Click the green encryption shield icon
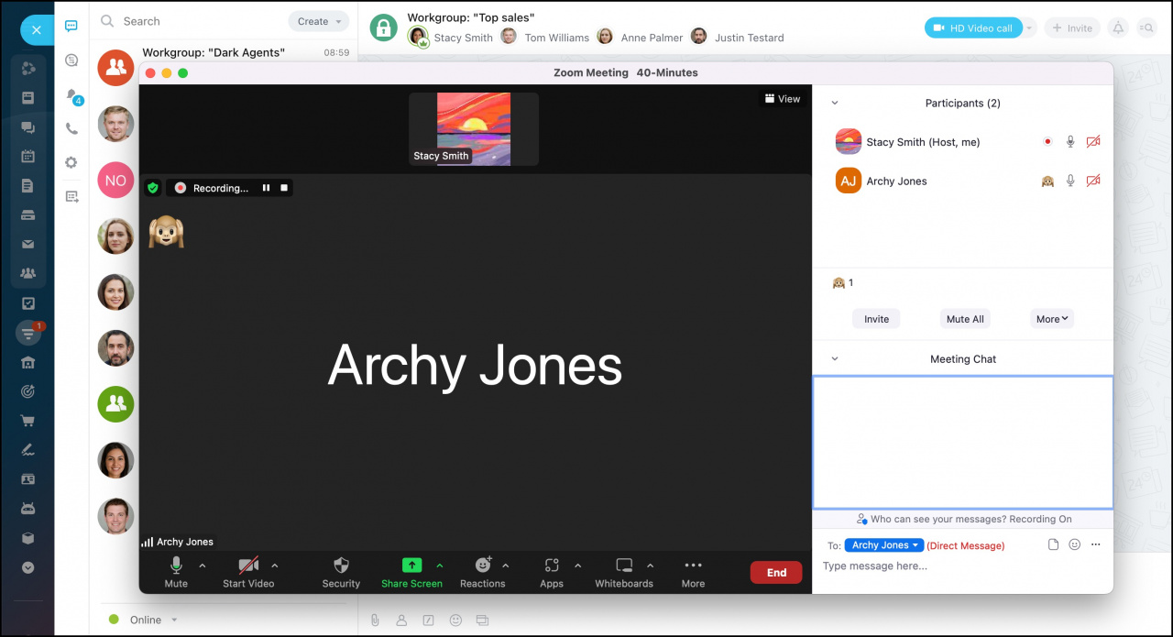 coord(153,188)
